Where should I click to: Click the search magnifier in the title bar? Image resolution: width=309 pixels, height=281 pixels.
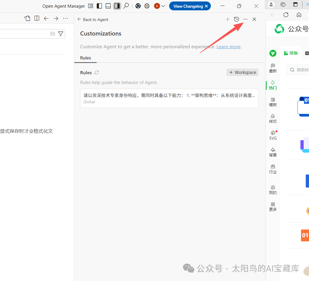(126, 6)
